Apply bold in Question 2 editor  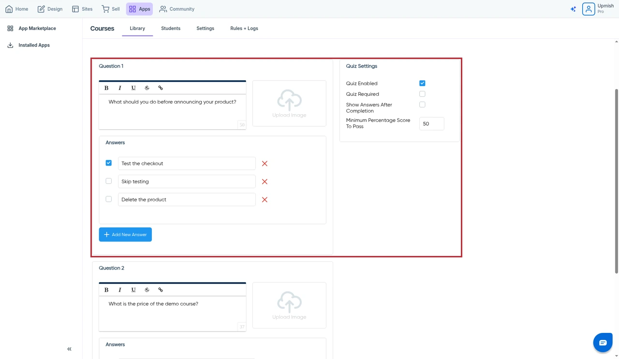point(106,290)
